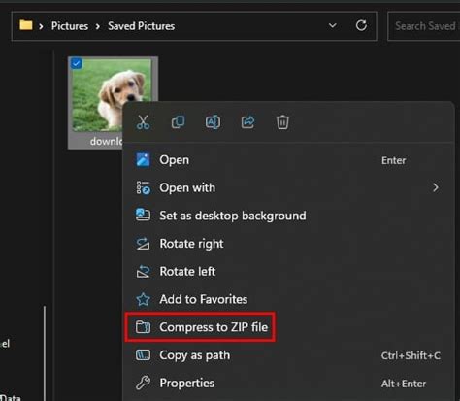Select the puppy image thumbnail

point(112,95)
